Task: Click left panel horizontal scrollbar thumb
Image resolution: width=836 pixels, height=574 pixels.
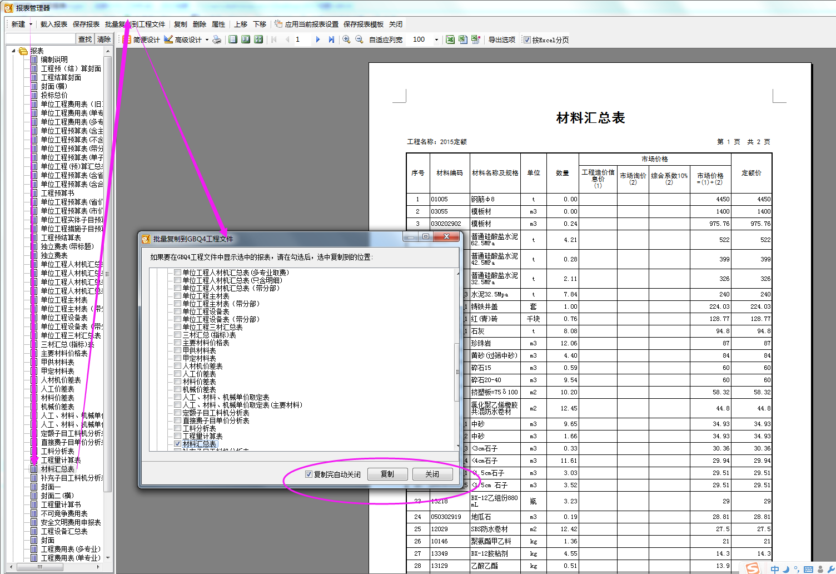Action: 39,567
